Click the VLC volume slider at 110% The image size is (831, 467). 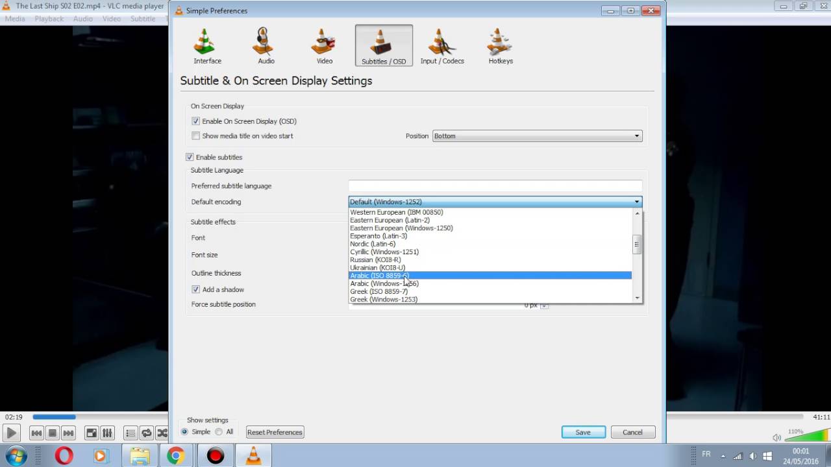point(808,435)
